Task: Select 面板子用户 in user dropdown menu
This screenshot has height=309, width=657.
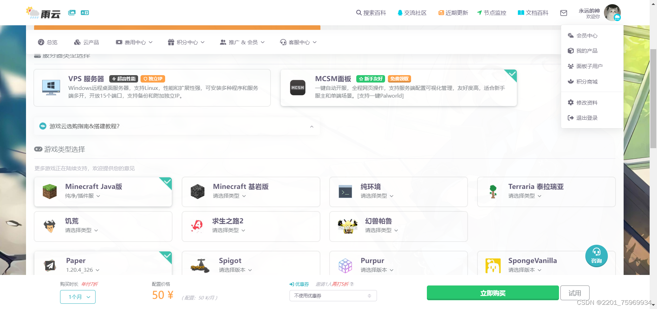Action: point(592,66)
